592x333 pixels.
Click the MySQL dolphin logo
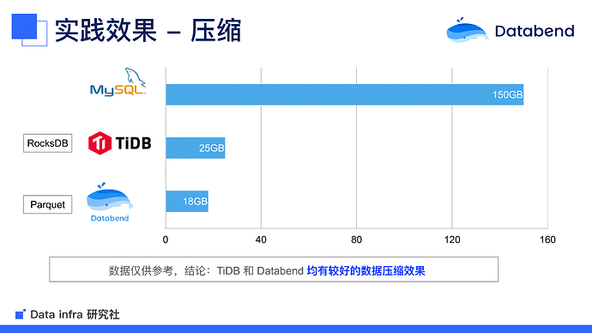coord(118,82)
